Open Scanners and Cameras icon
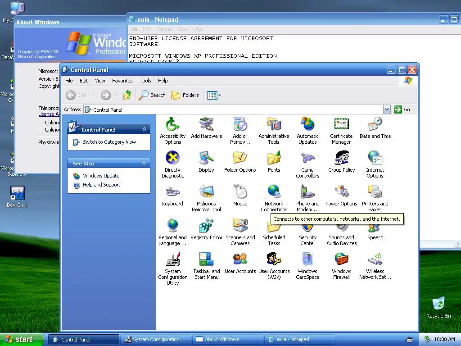 pyautogui.click(x=240, y=225)
